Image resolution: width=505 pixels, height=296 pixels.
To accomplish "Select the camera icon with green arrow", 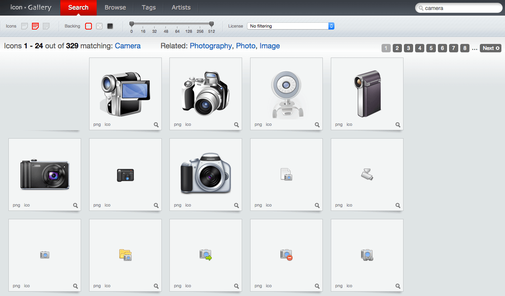I will pos(205,255).
